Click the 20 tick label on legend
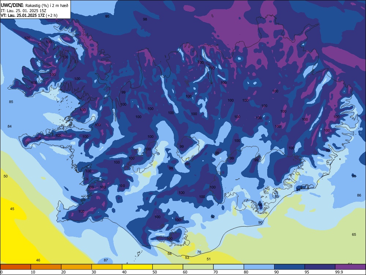This screenshot has width=366, height=275. [x=63, y=272]
